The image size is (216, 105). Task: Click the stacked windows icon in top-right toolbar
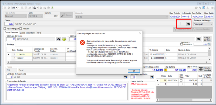pos(196,8)
